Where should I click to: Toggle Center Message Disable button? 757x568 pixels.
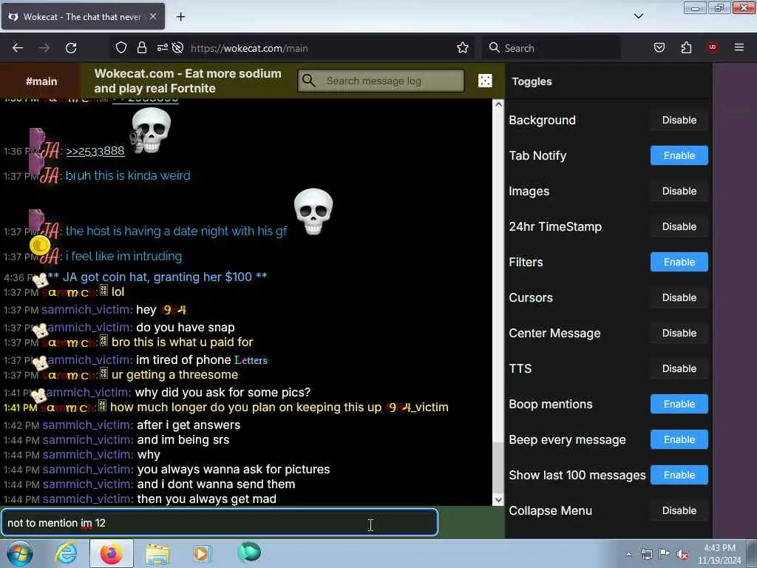coord(679,333)
